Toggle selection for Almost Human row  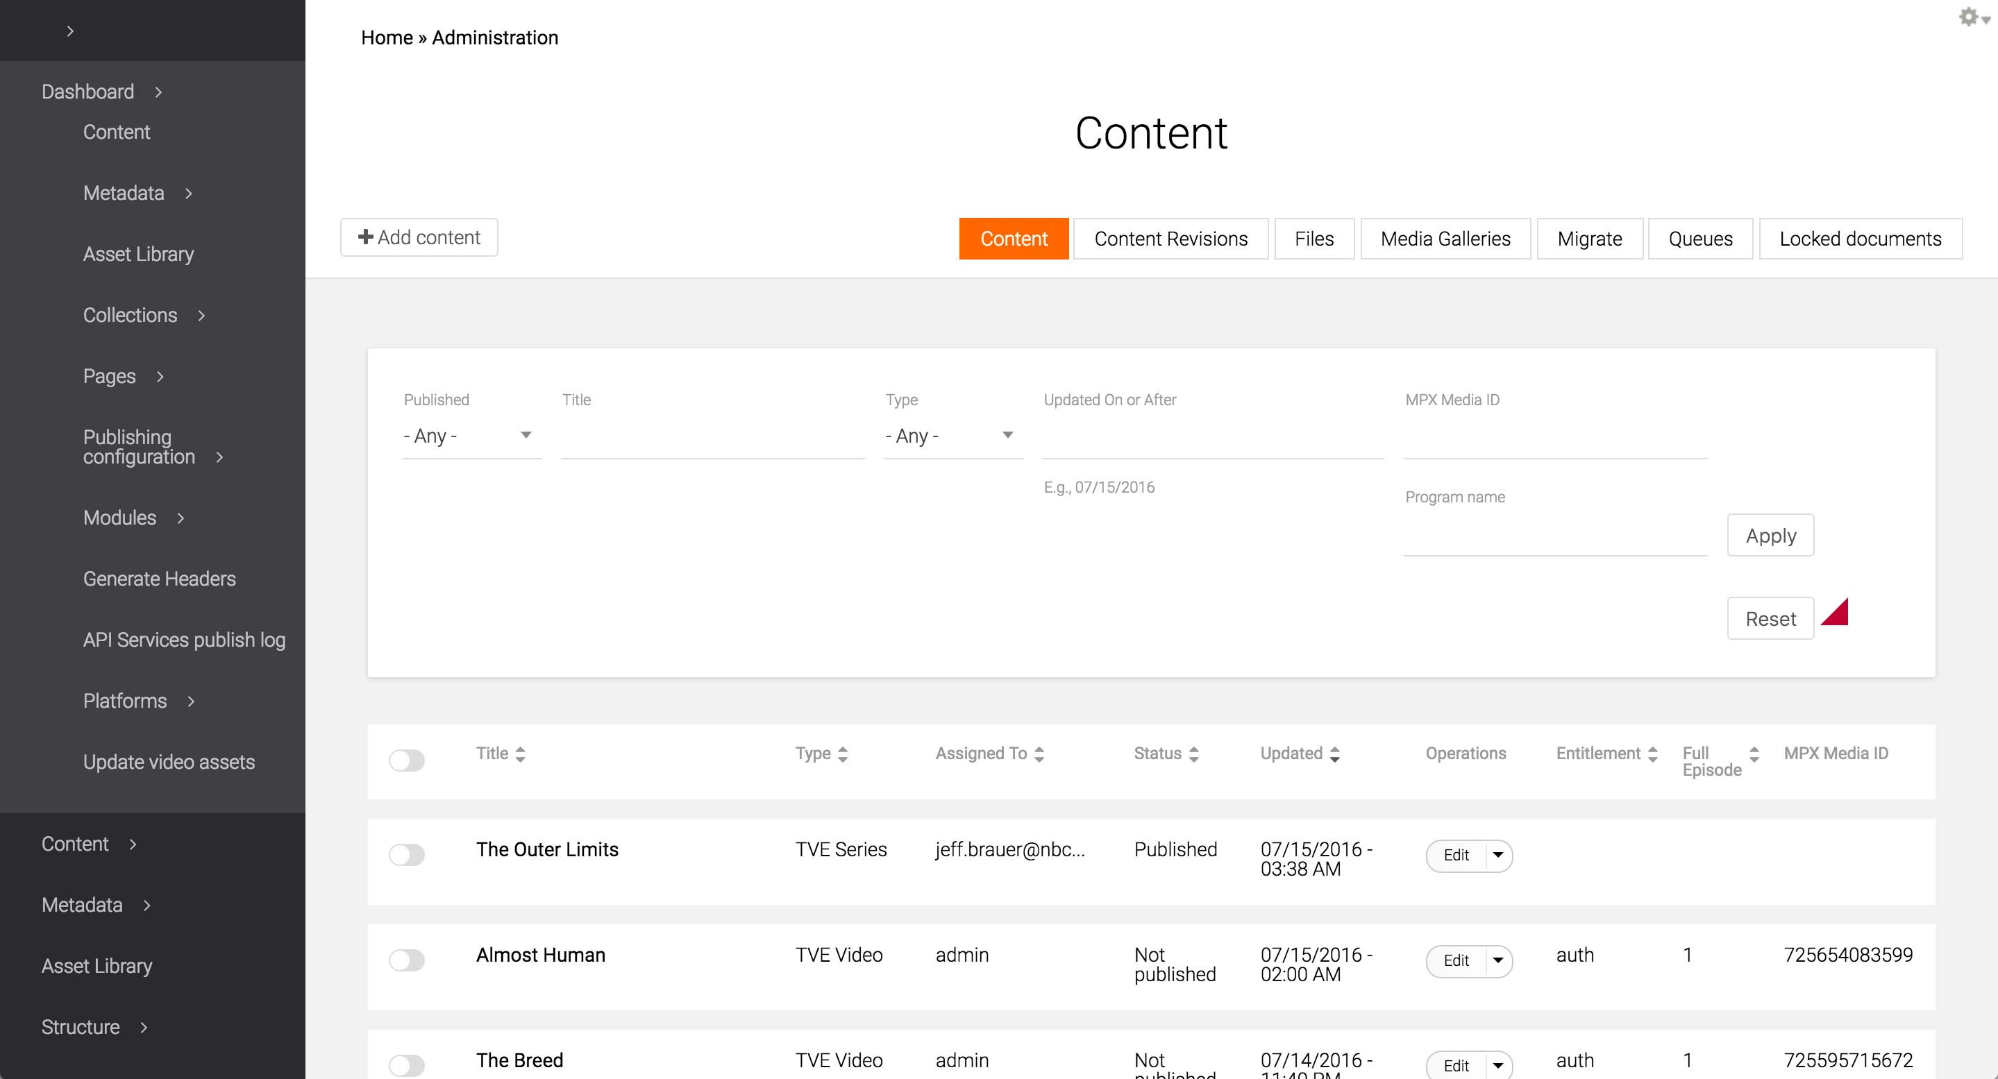point(406,960)
